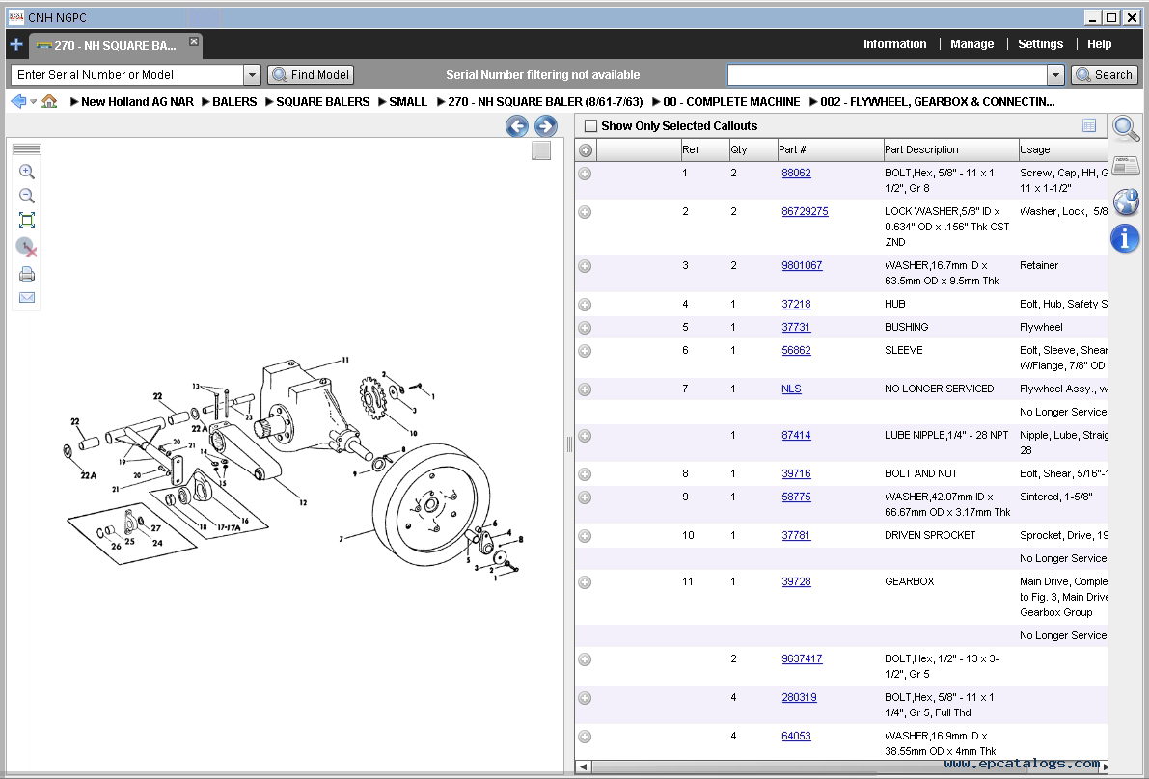The width and height of the screenshot is (1149, 779).
Task: Open part number 37781 link
Action: tap(796, 535)
